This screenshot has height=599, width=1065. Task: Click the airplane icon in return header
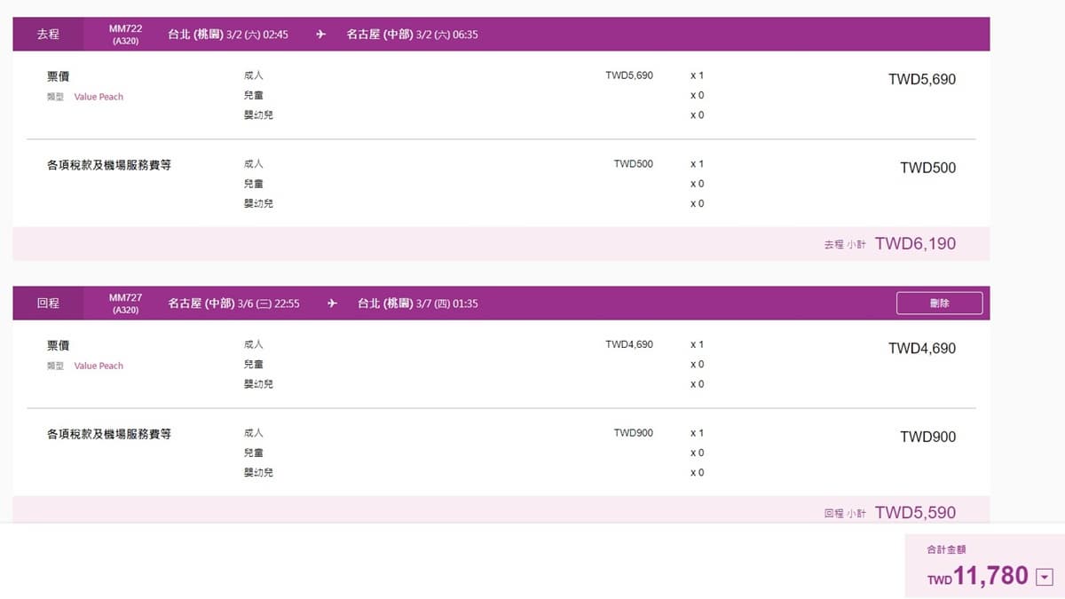(x=332, y=303)
